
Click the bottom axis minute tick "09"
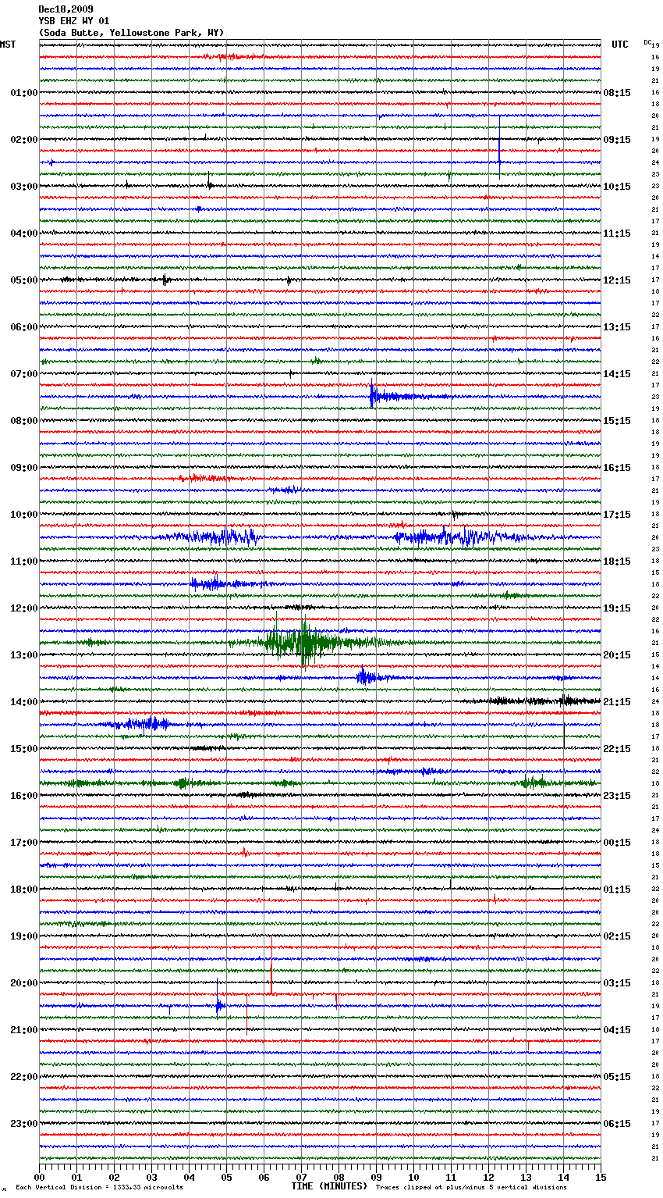376,1177
